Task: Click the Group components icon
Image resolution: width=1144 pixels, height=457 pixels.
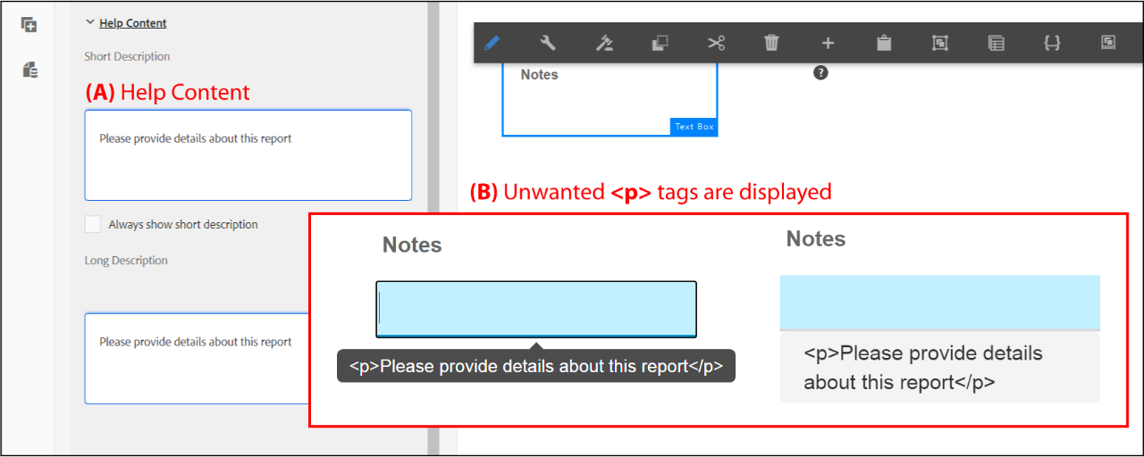Action: point(939,43)
